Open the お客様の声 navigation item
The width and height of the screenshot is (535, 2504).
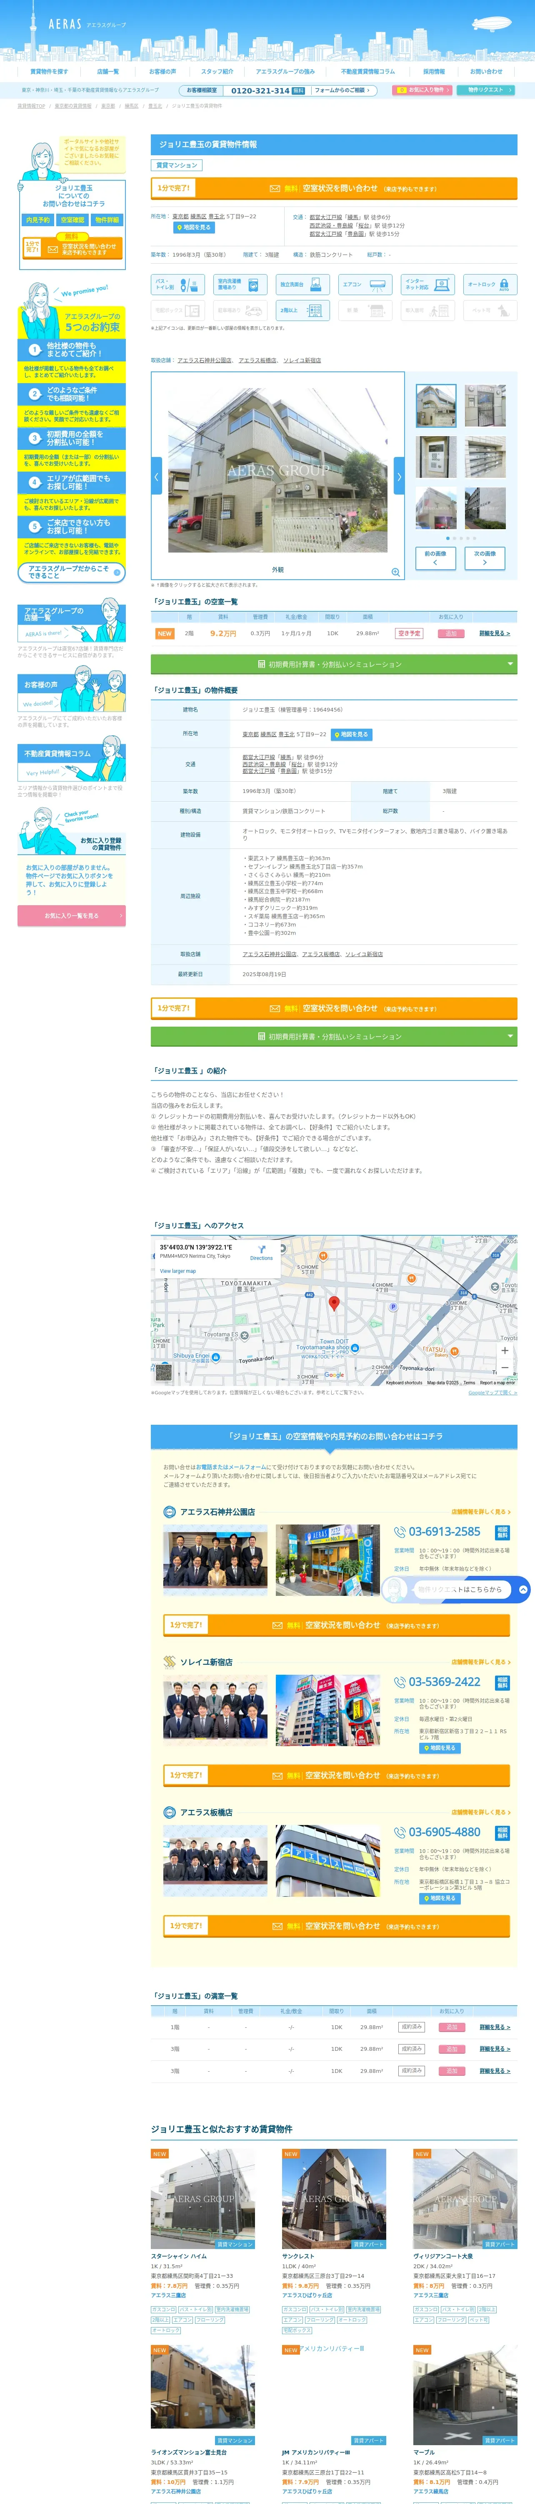click(x=162, y=71)
